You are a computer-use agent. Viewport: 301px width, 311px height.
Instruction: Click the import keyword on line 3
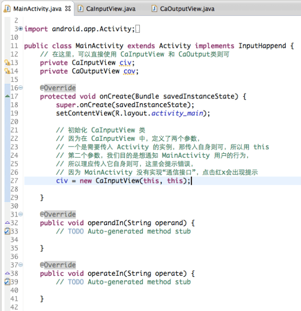pyautogui.click(x=36, y=29)
